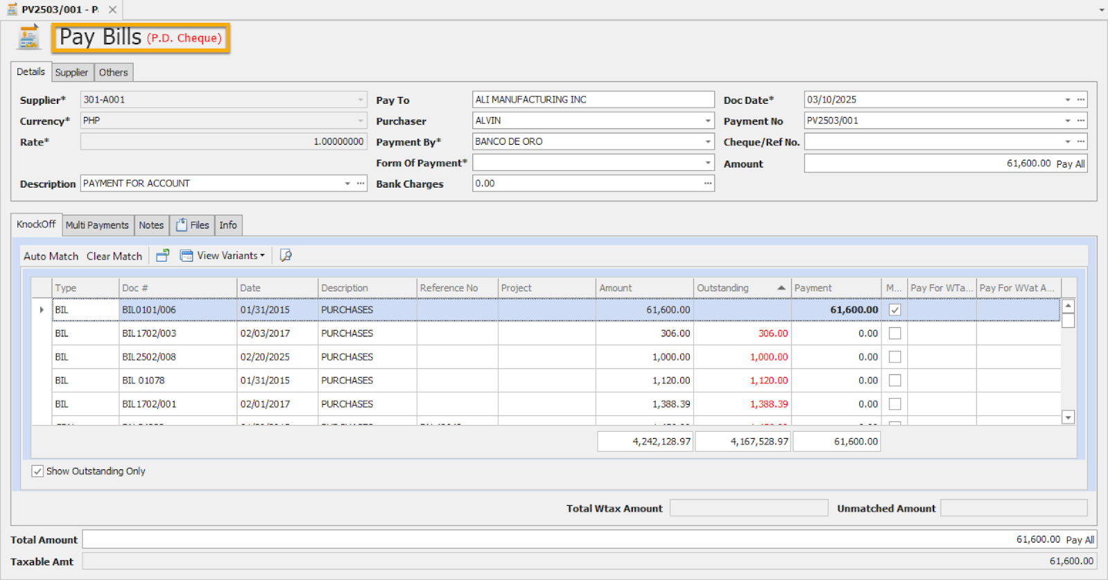Expand the Payment By dropdown
This screenshot has width=1108, height=580.
(708, 141)
